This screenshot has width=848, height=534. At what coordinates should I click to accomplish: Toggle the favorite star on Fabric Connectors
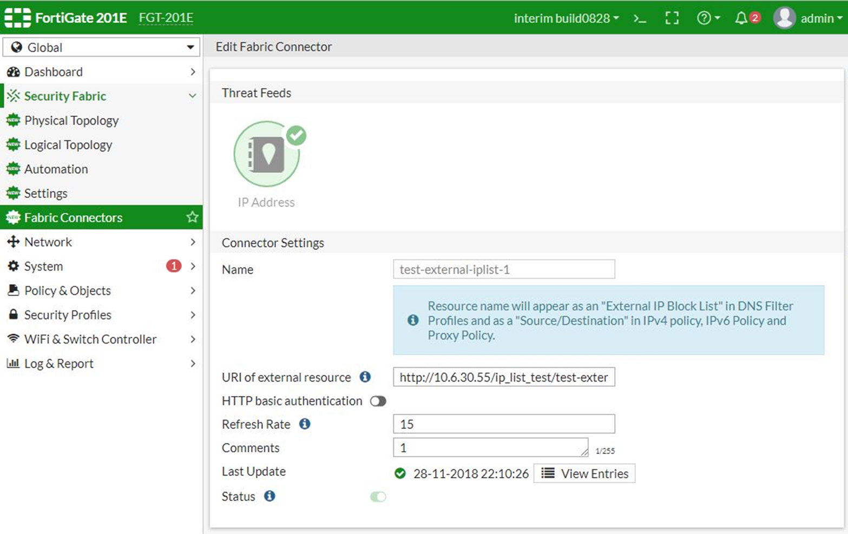pyautogui.click(x=192, y=217)
